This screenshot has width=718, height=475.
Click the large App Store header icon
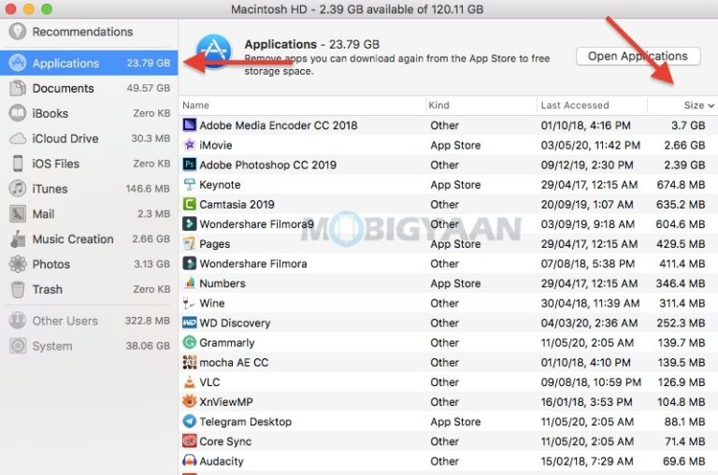tap(214, 51)
